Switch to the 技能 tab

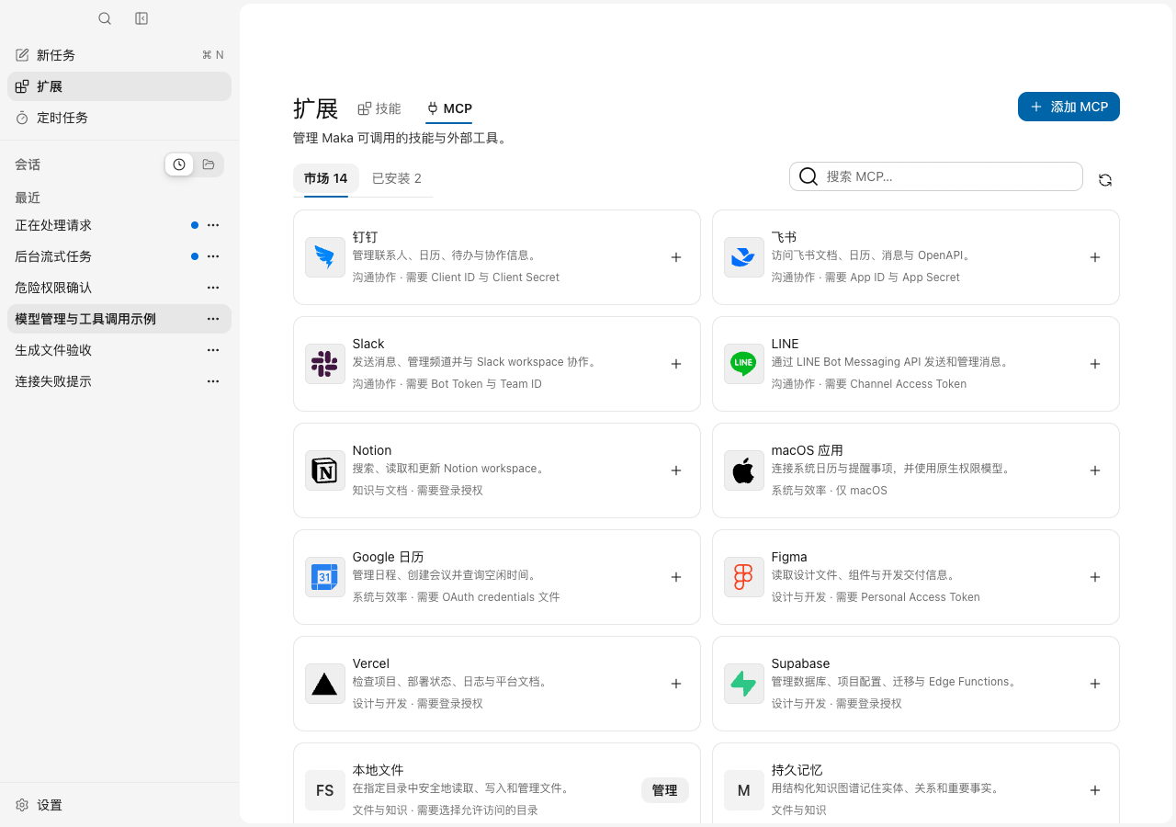click(x=379, y=108)
